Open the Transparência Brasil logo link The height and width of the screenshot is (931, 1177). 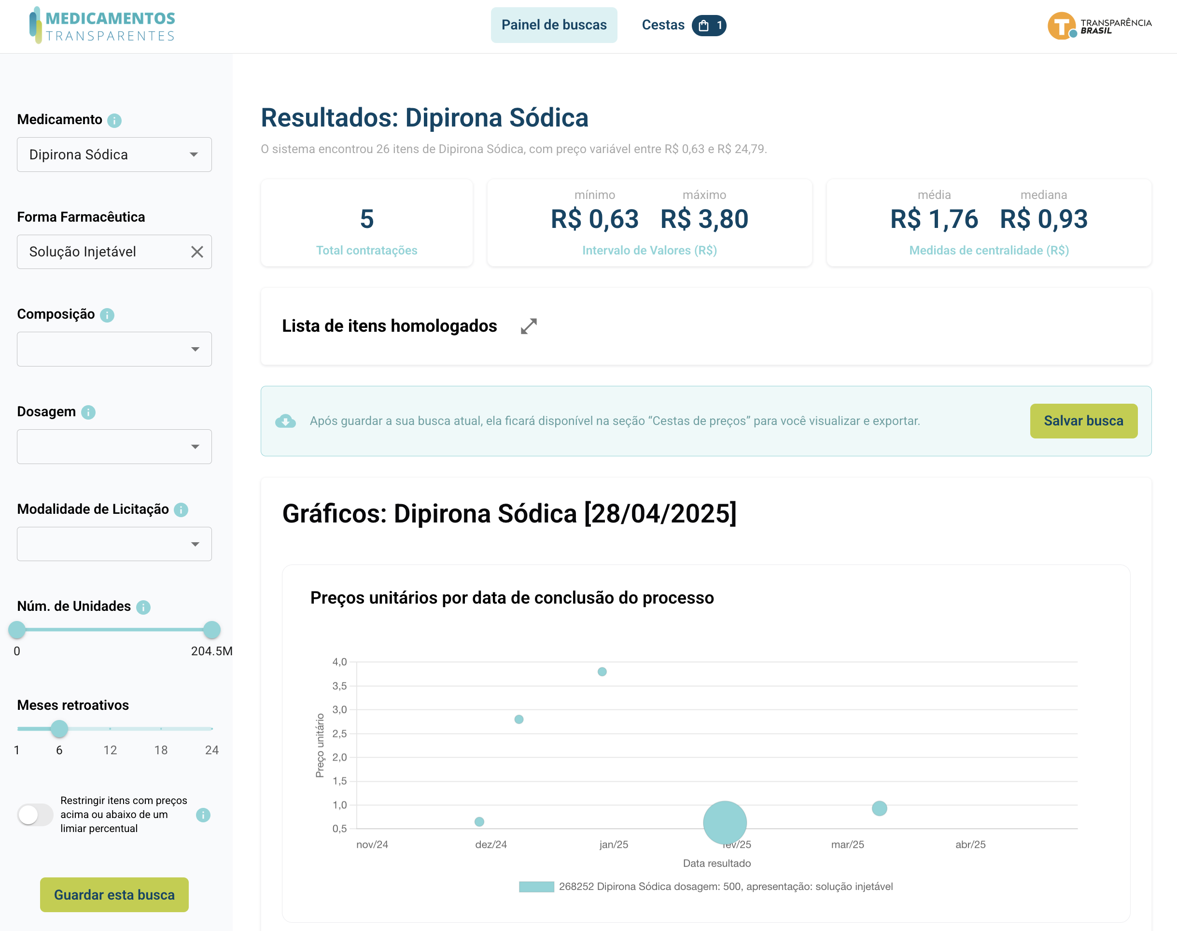(x=1099, y=26)
